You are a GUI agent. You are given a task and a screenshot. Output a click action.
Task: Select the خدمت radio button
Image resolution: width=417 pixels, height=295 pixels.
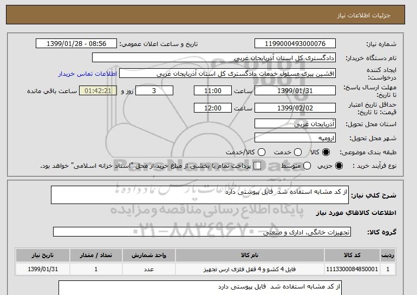[x=298, y=152]
